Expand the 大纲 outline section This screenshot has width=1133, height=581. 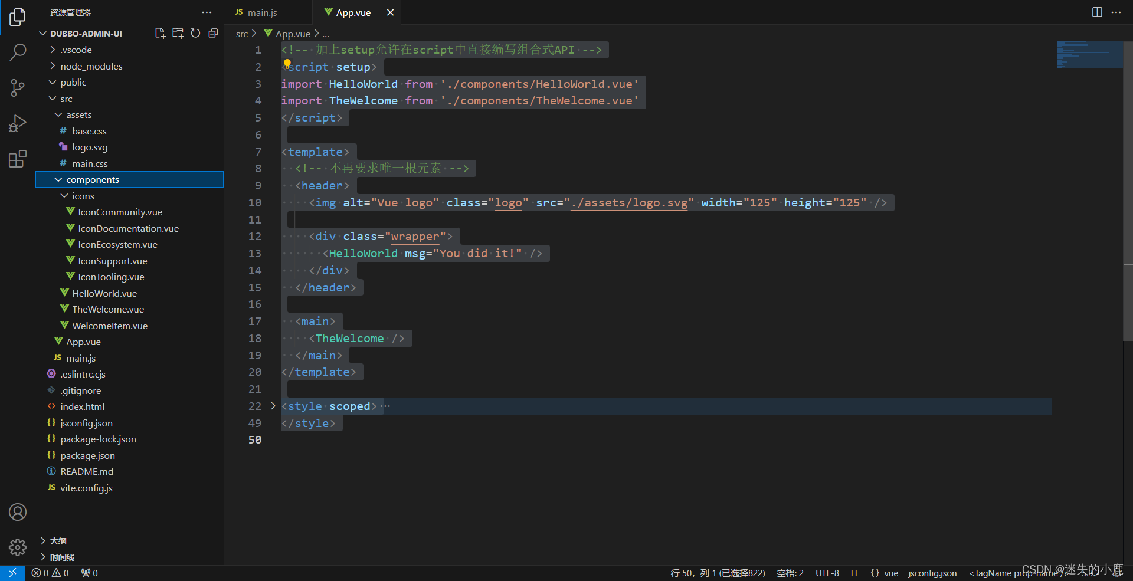pos(129,541)
